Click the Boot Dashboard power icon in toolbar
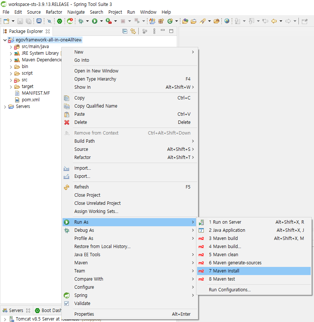314x322 pixels. tap(60, 21)
